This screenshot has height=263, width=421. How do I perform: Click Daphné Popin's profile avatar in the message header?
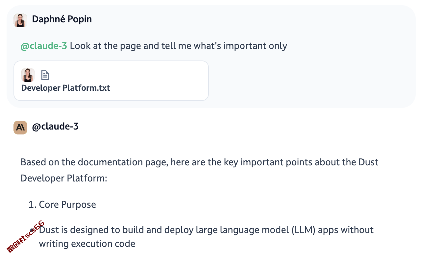[20, 20]
